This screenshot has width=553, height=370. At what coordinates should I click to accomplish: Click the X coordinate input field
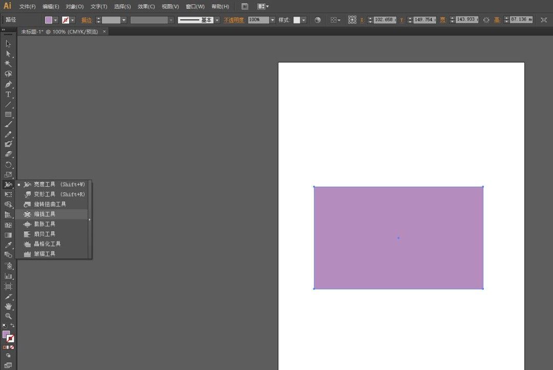click(x=384, y=20)
